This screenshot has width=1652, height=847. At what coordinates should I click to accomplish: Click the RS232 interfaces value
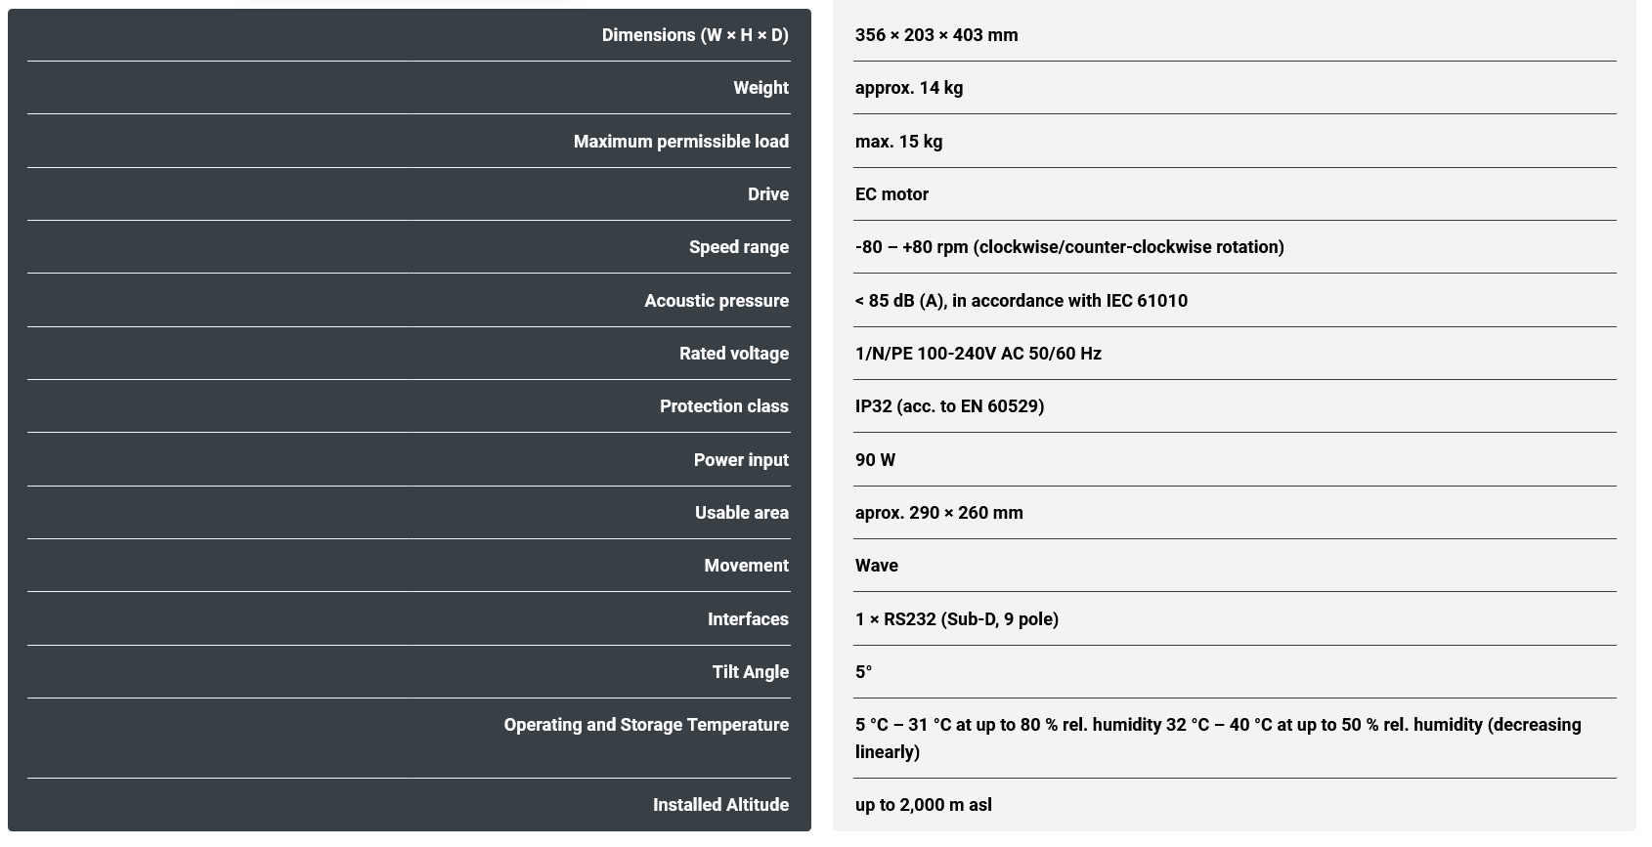pos(956,619)
